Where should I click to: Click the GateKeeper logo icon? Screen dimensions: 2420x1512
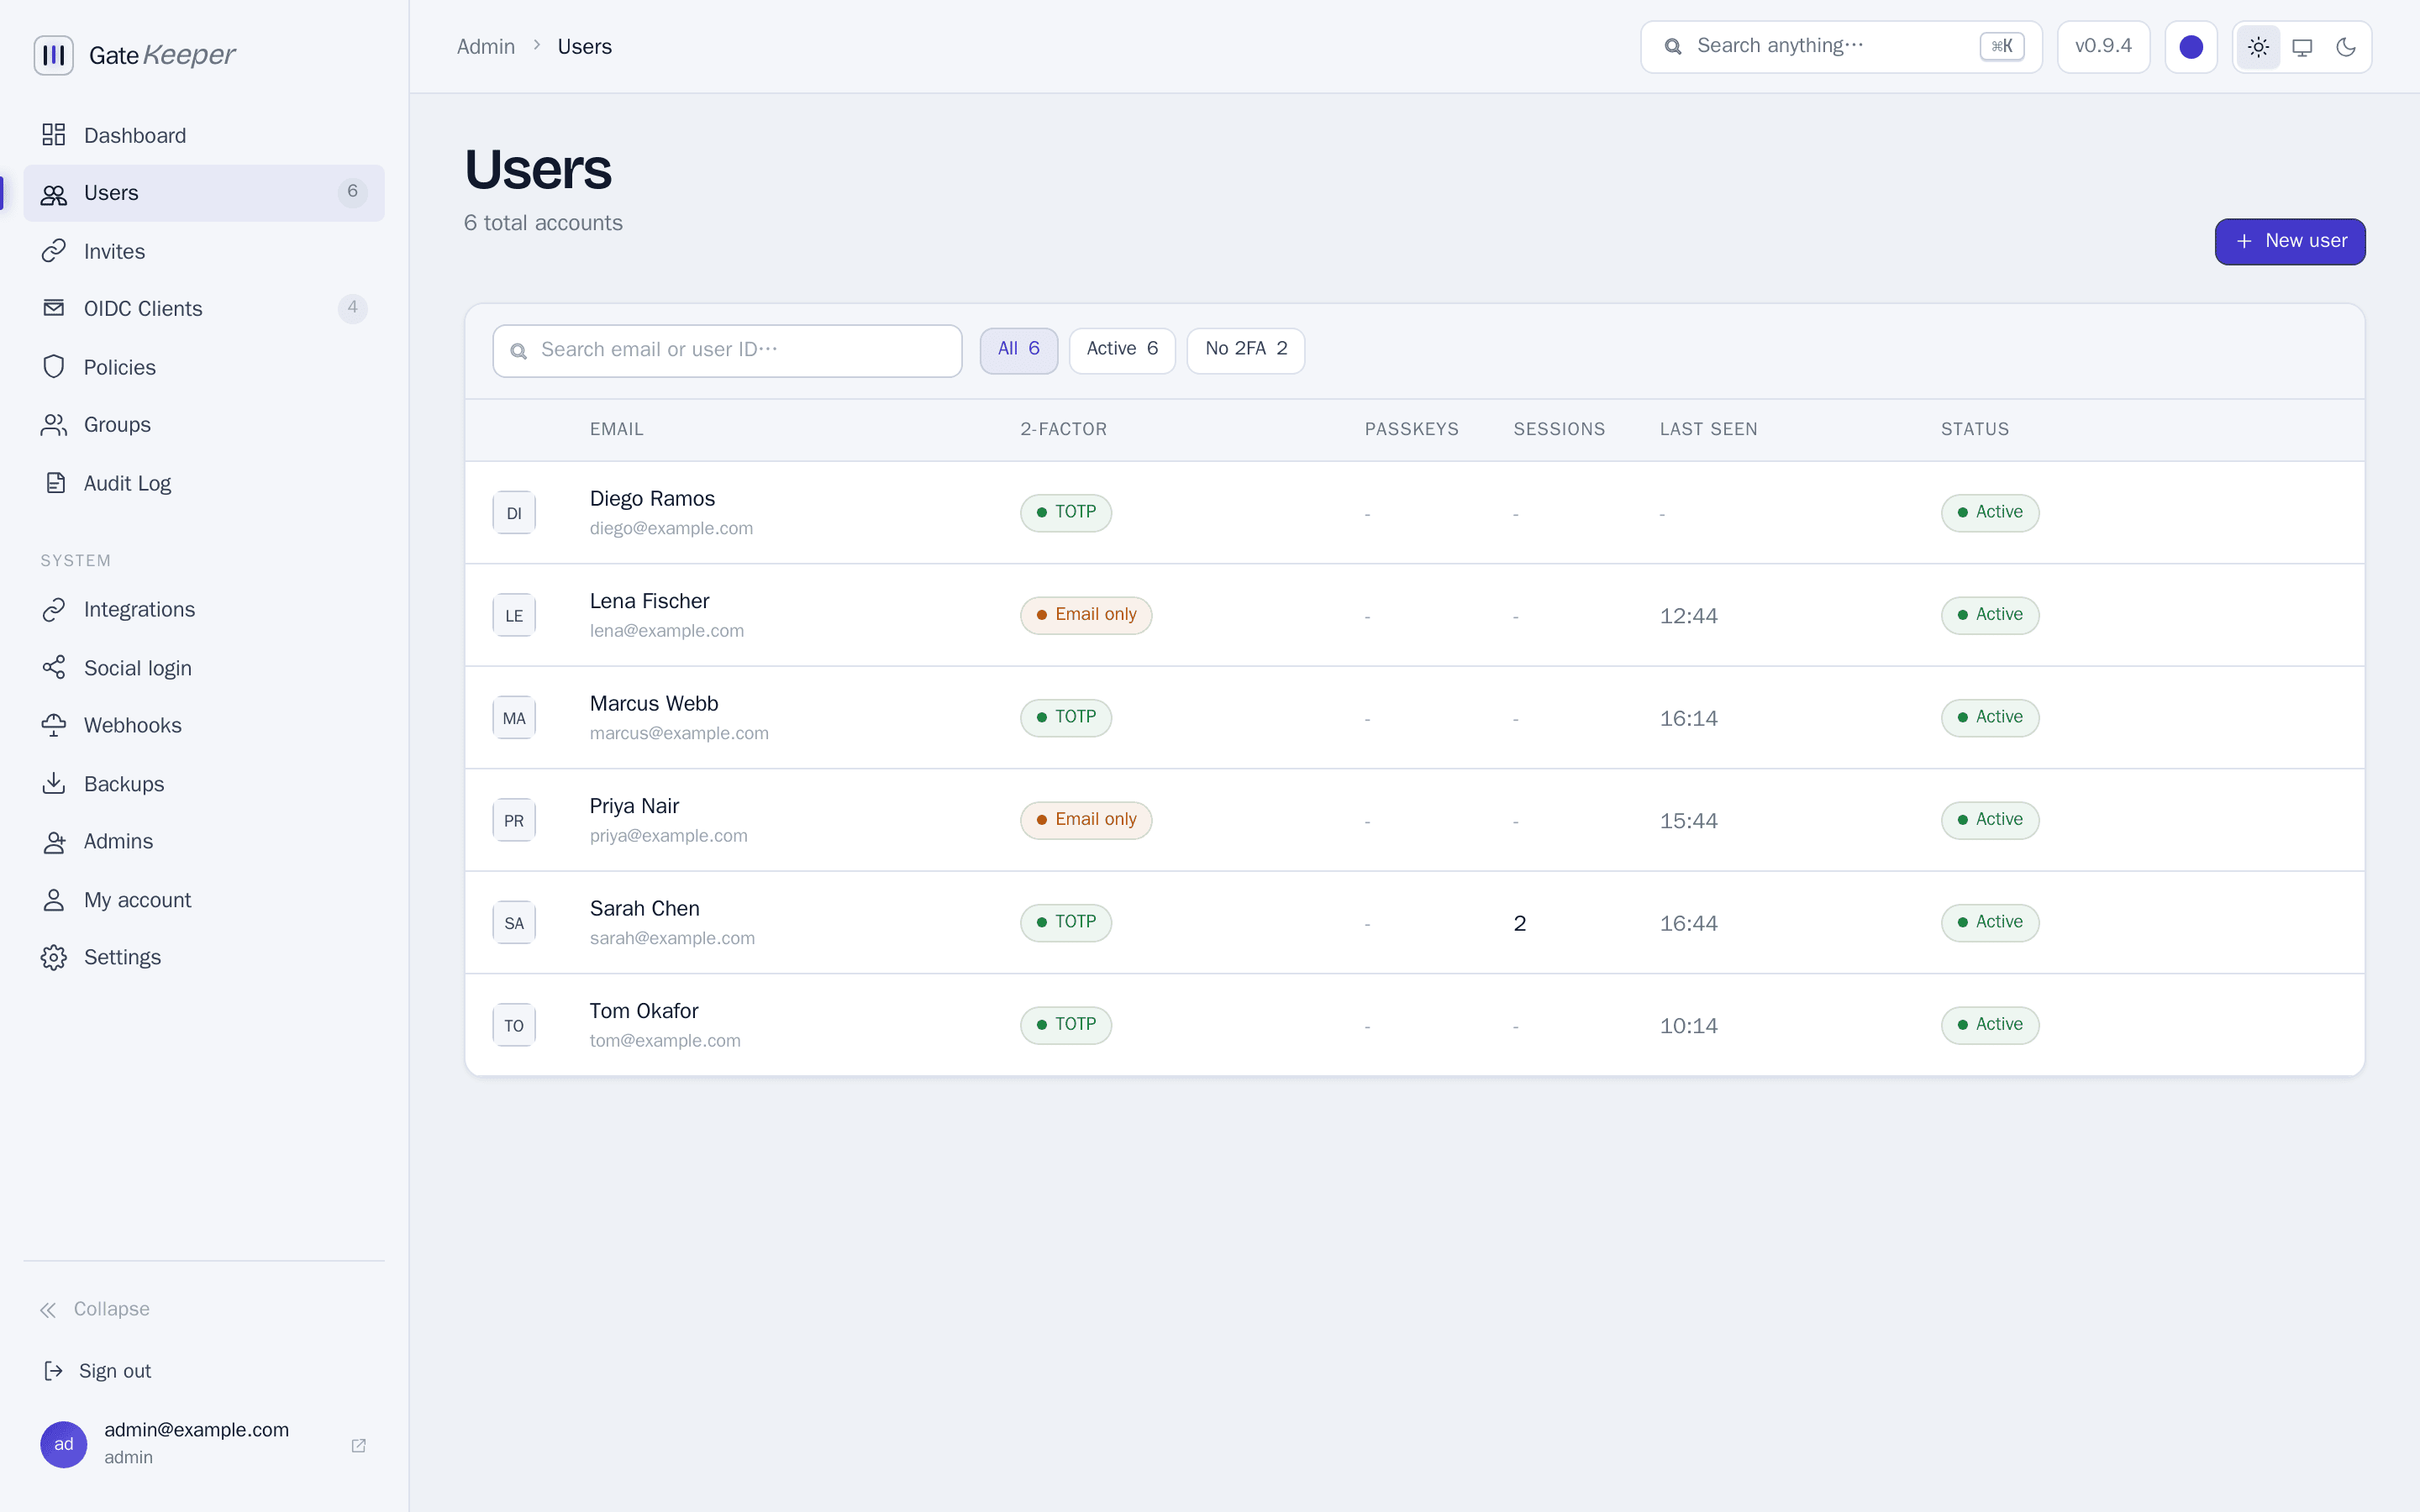[54, 55]
